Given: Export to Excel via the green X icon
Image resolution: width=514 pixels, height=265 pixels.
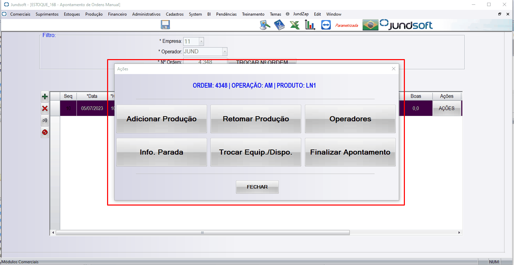Looking at the screenshot, I should coord(294,25).
